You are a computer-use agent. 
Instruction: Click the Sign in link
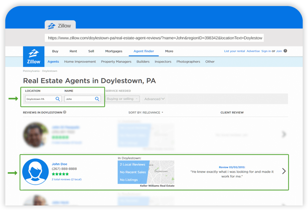266,51
